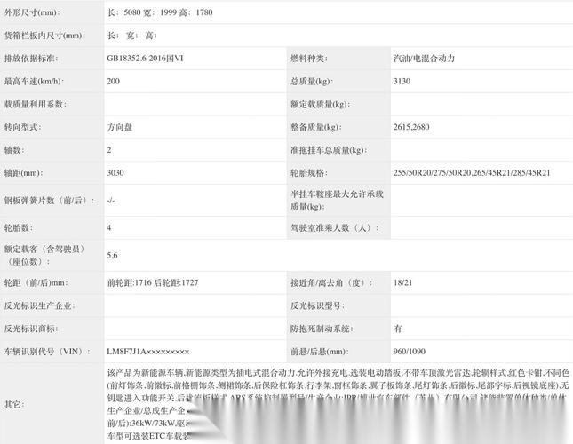
Task: Click the 载质量利用系数 label
Action: [x=36, y=104]
